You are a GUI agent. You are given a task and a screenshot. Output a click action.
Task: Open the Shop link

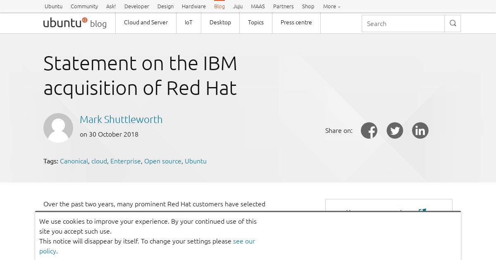[x=308, y=6]
